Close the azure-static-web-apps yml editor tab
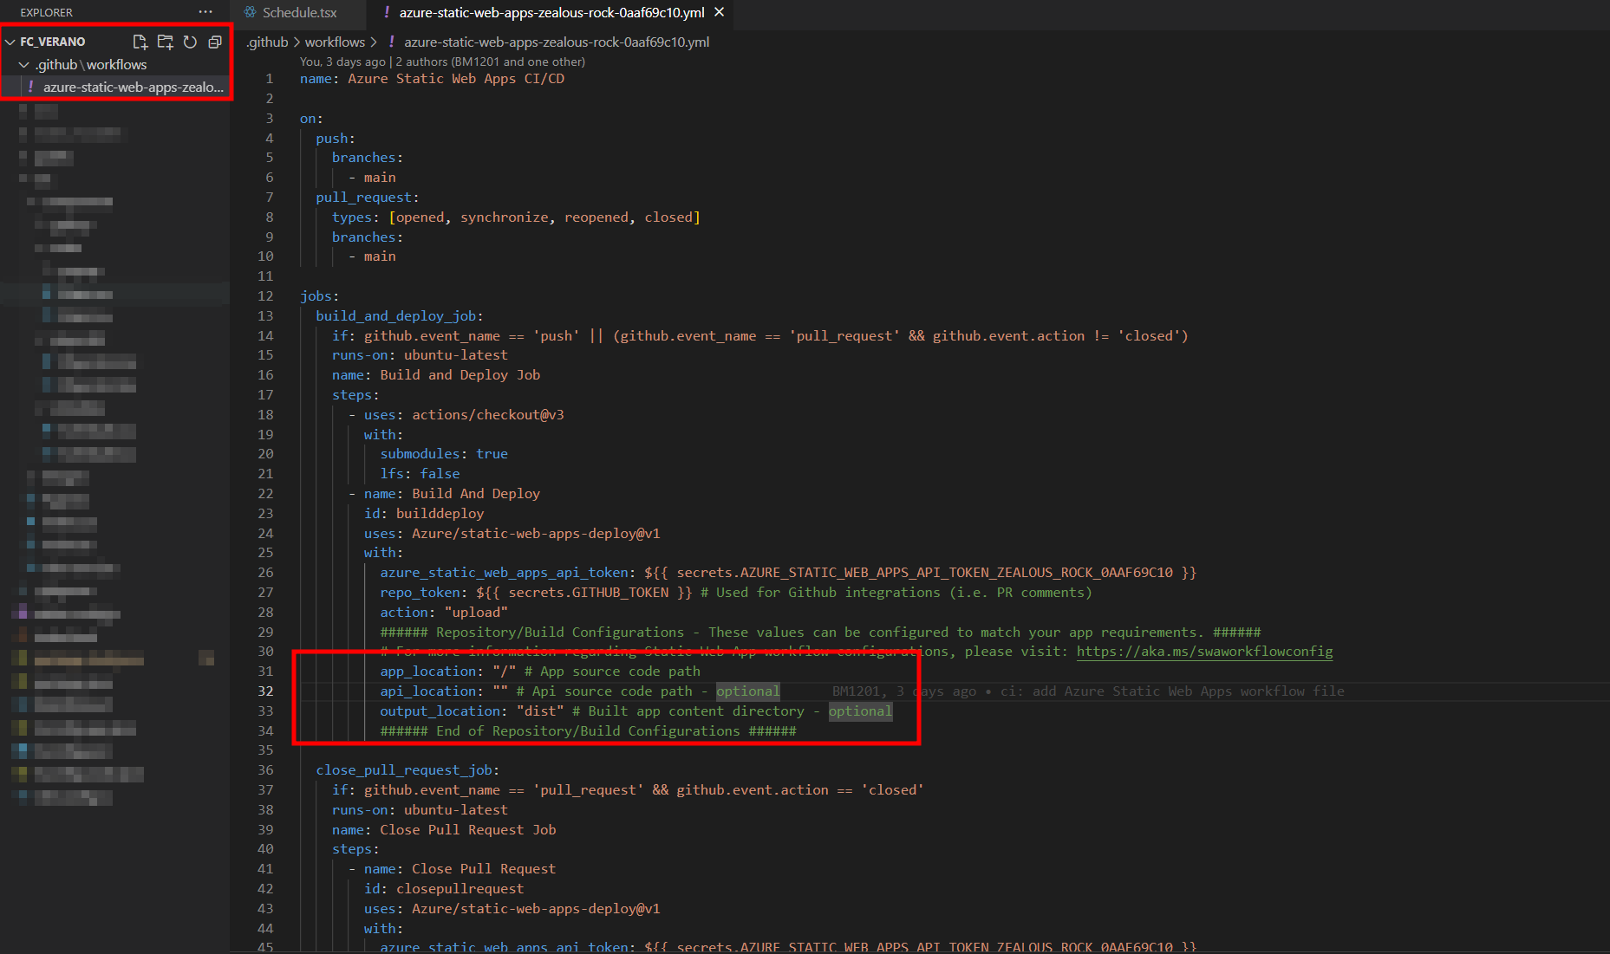 719,12
